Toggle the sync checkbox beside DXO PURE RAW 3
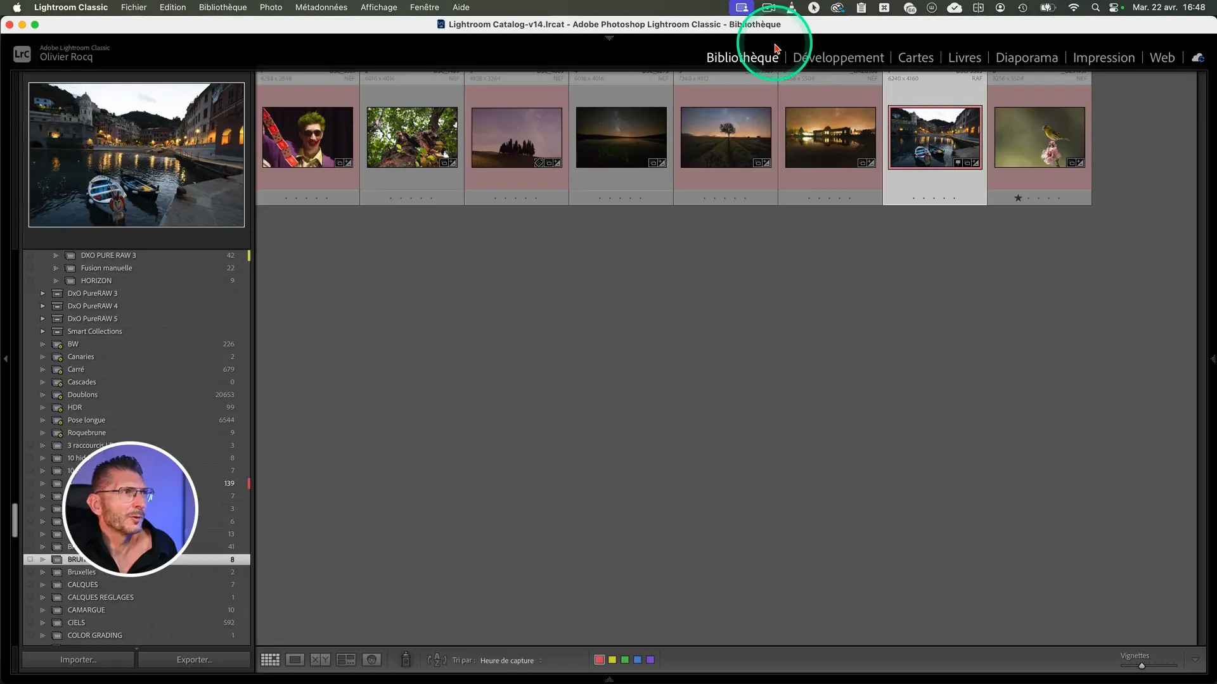This screenshot has width=1217, height=684. 30,256
